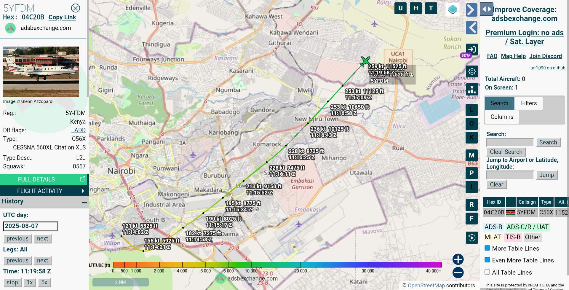Screen dimensions: 569x290
Task: Go to previous UTC day
Action: coord(17,239)
